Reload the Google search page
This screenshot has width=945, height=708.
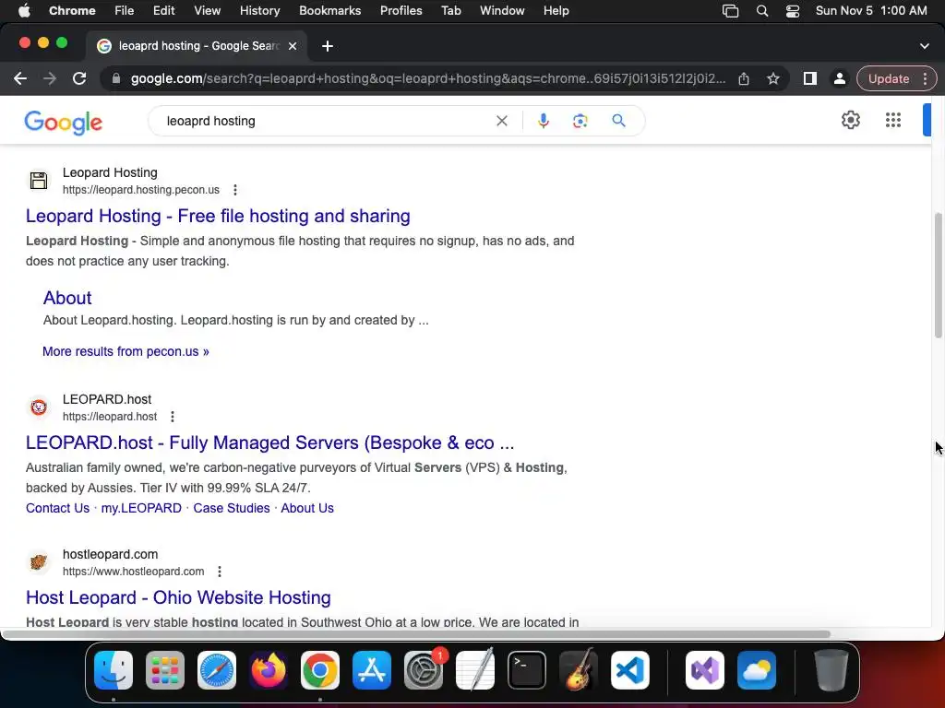tap(79, 79)
